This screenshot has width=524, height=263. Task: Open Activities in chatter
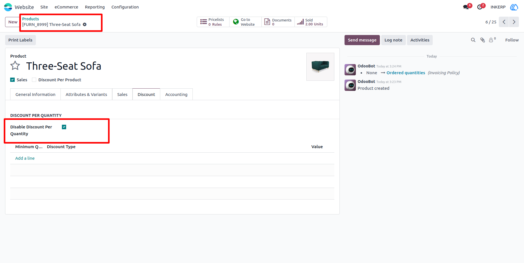point(420,40)
